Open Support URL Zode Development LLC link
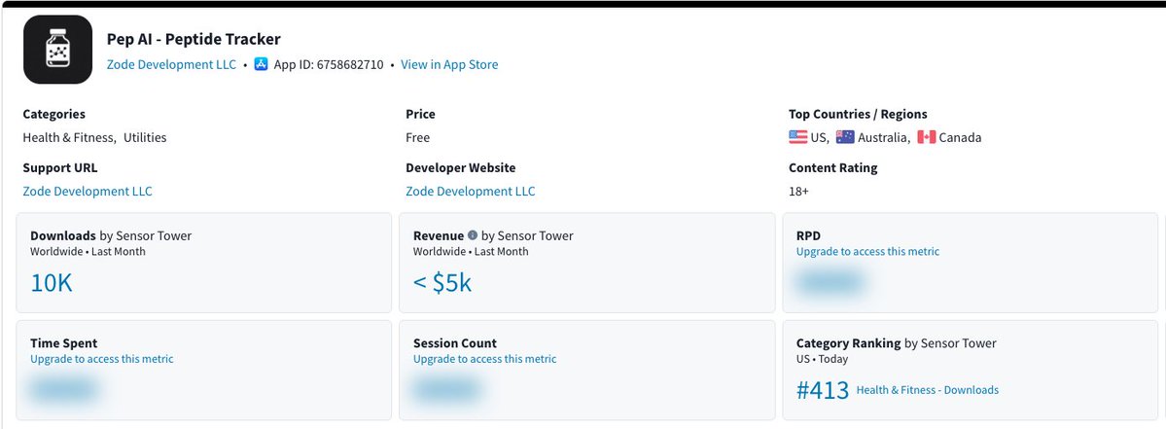 pyautogui.click(x=88, y=191)
